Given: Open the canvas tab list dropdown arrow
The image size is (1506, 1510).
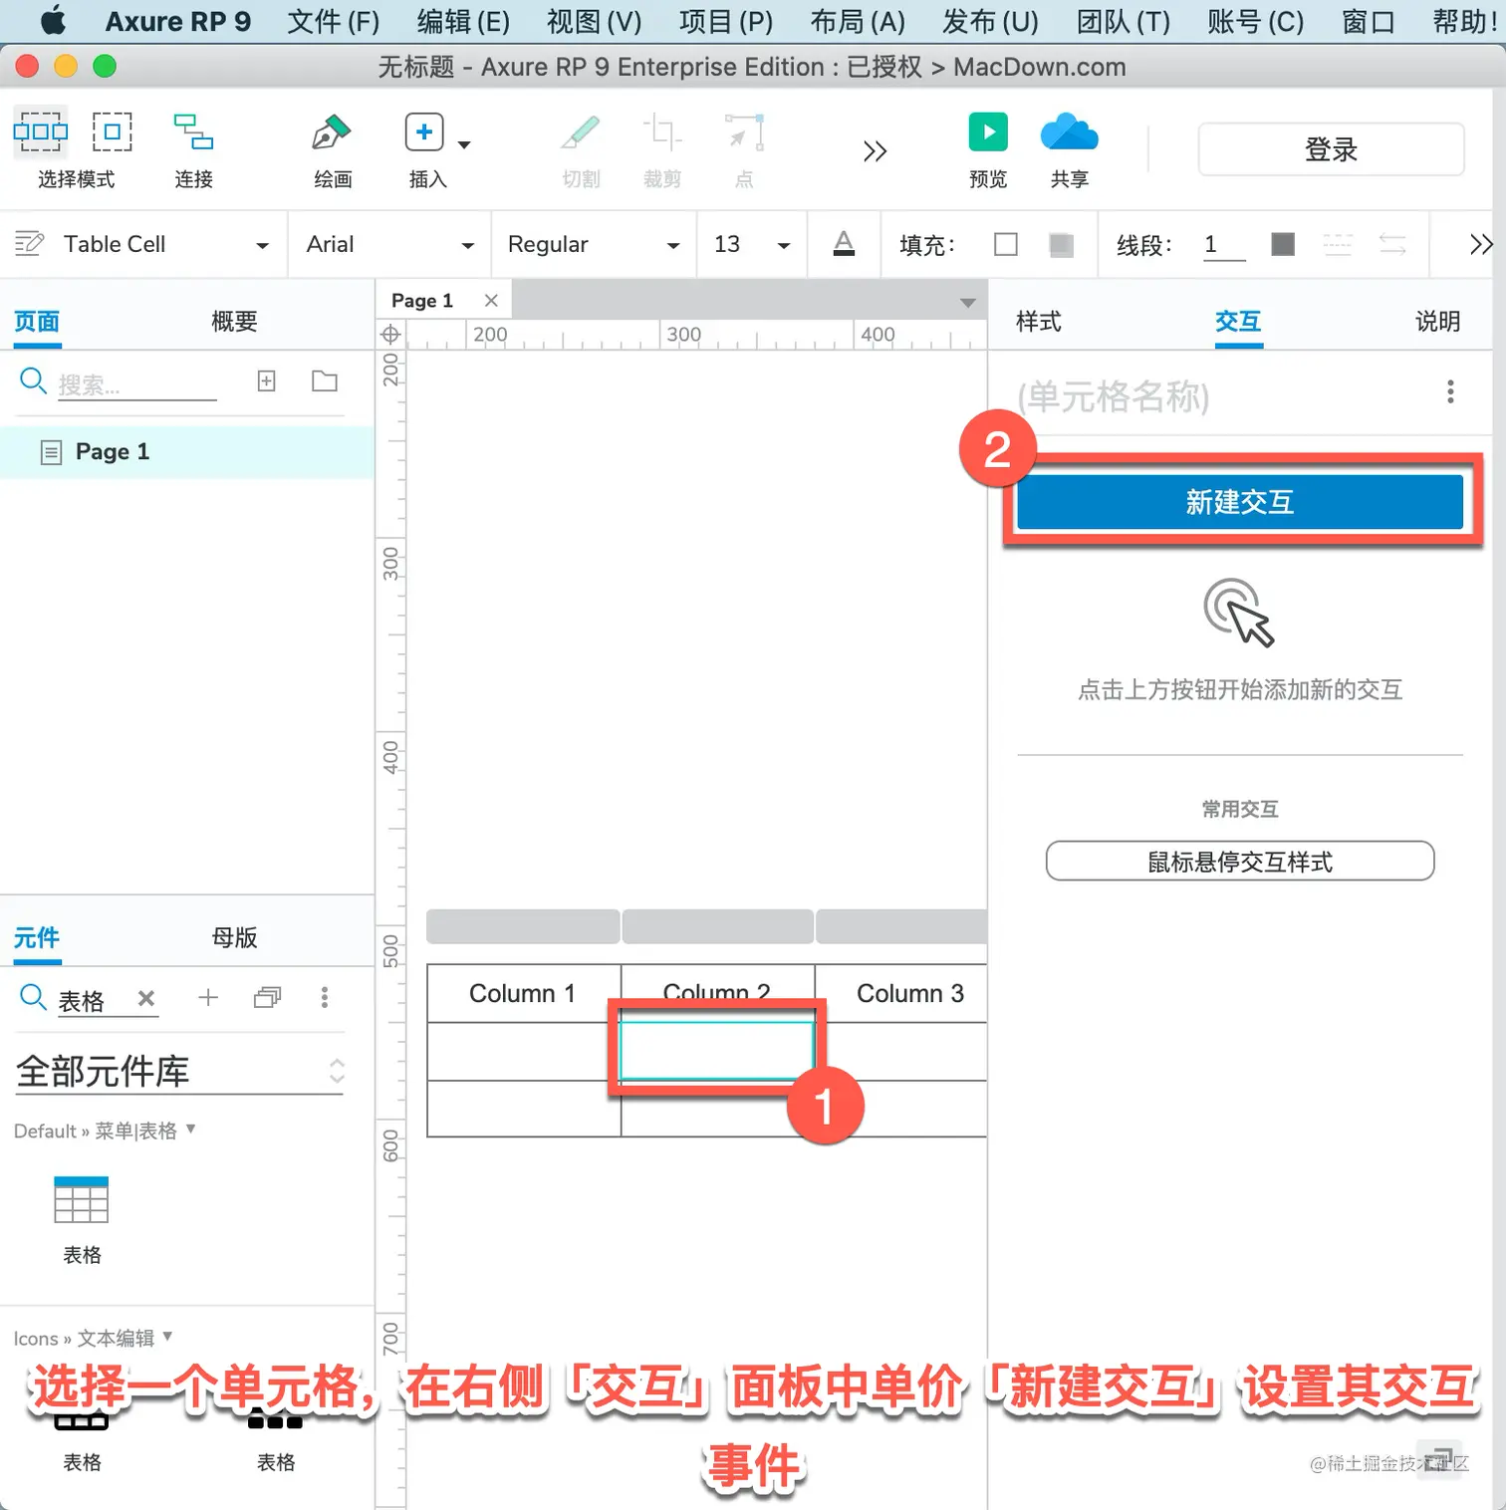Looking at the screenshot, I should point(967,303).
